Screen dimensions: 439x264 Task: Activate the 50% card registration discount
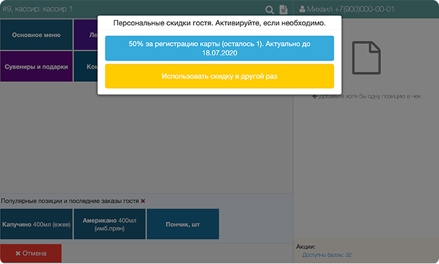[x=219, y=49]
